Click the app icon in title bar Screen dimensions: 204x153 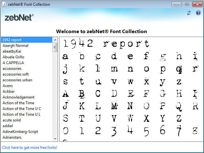tap(4, 4)
